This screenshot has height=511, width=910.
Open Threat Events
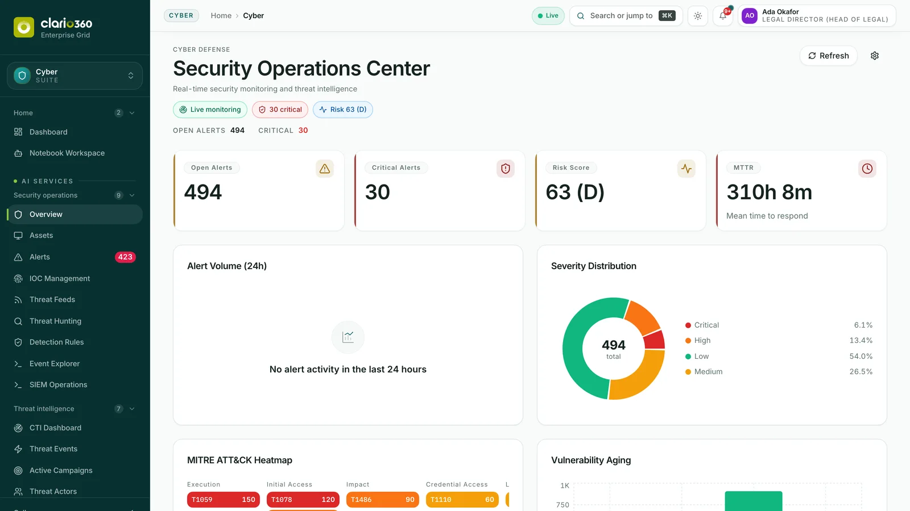[x=75, y=449]
